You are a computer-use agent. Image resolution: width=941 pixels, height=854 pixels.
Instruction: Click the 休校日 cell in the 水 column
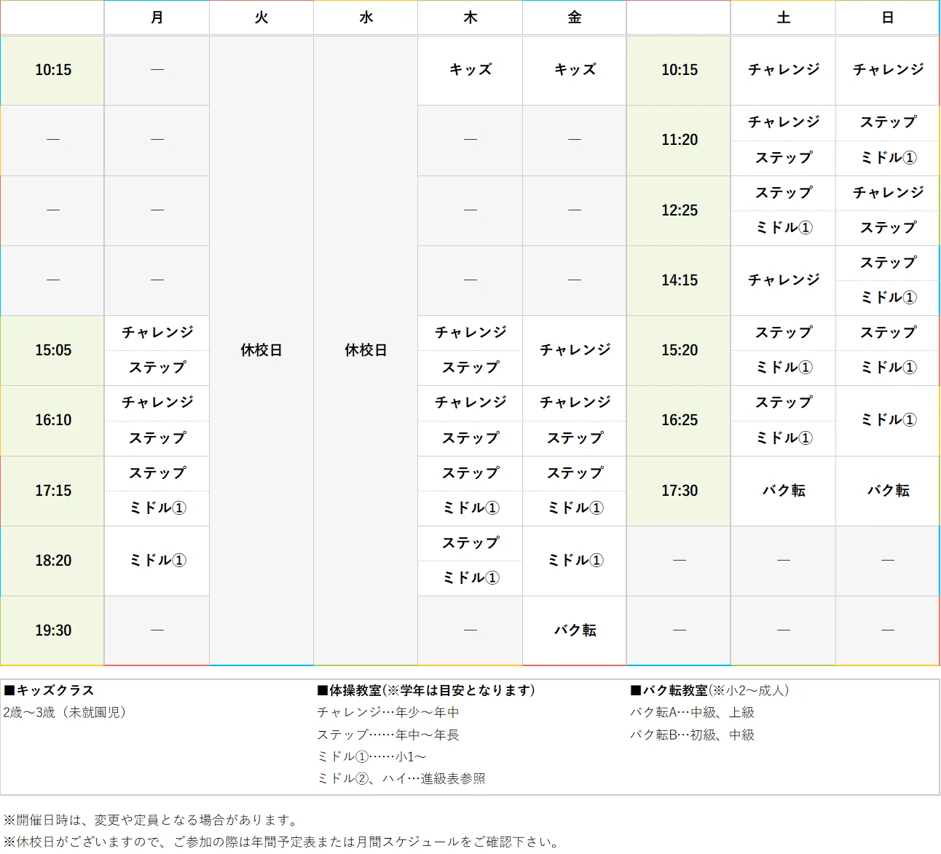click(365, 350)
